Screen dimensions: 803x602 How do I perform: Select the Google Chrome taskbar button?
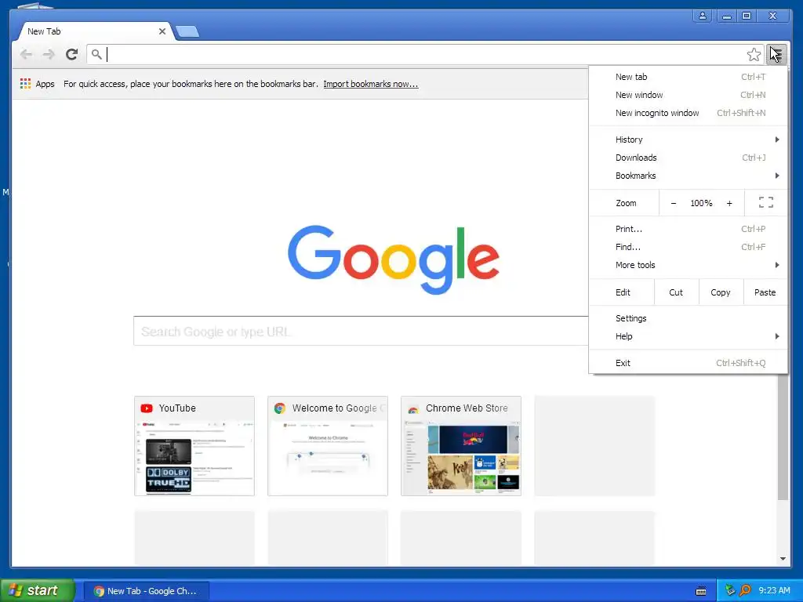tap(147, 591)
